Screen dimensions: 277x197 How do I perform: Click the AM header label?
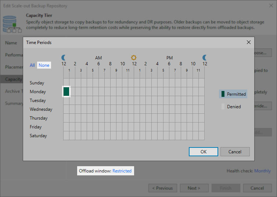click(x=98, y=58)
